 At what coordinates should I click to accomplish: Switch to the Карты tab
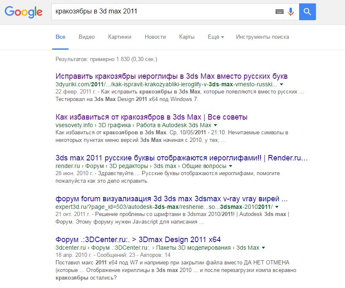click(x=187, y=37)
